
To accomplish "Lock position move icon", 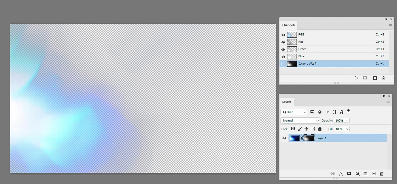I will [x=306, y=129].
